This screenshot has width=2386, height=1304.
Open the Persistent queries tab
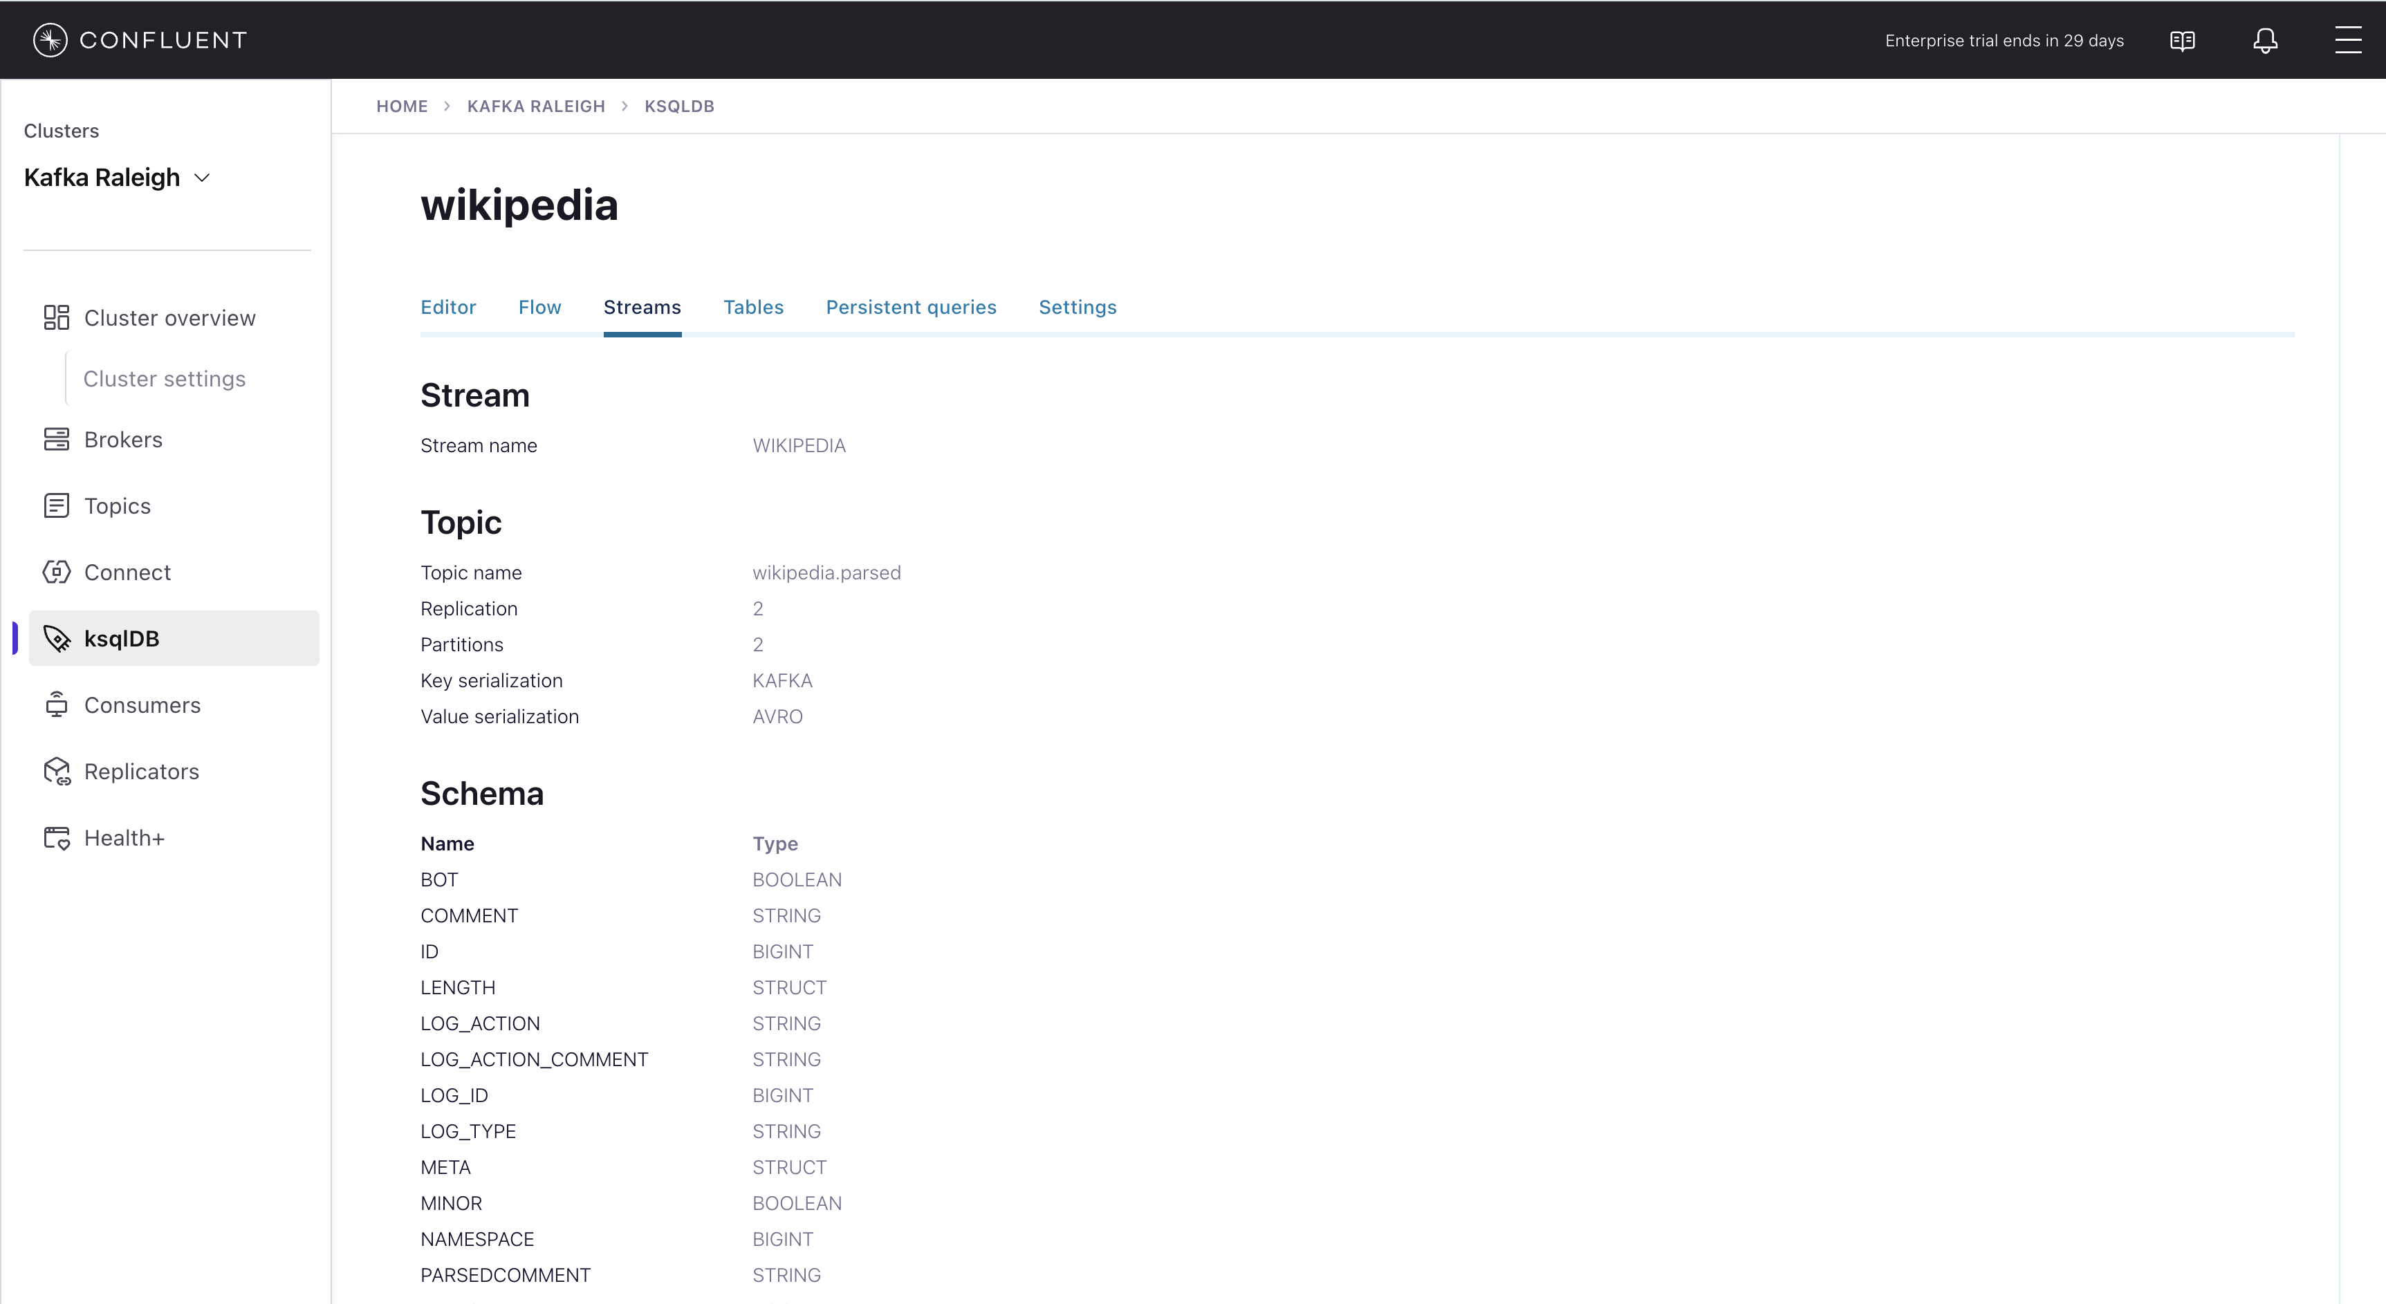911,308
